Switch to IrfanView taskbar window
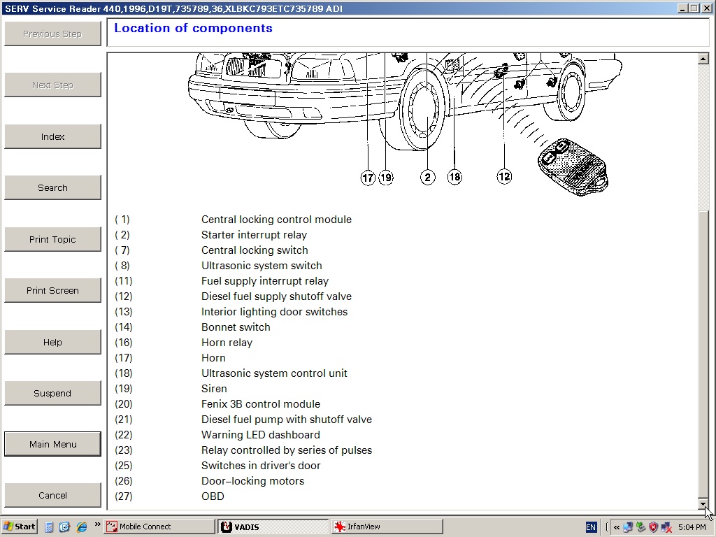716x537 pixels. pyautogui.click(x=387, y=527)
